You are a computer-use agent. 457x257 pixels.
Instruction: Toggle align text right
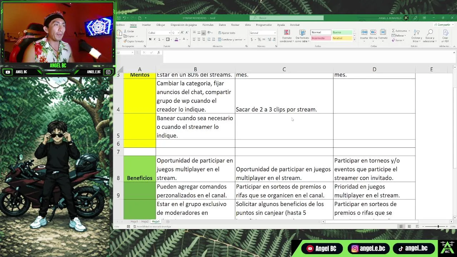point(204,39)
